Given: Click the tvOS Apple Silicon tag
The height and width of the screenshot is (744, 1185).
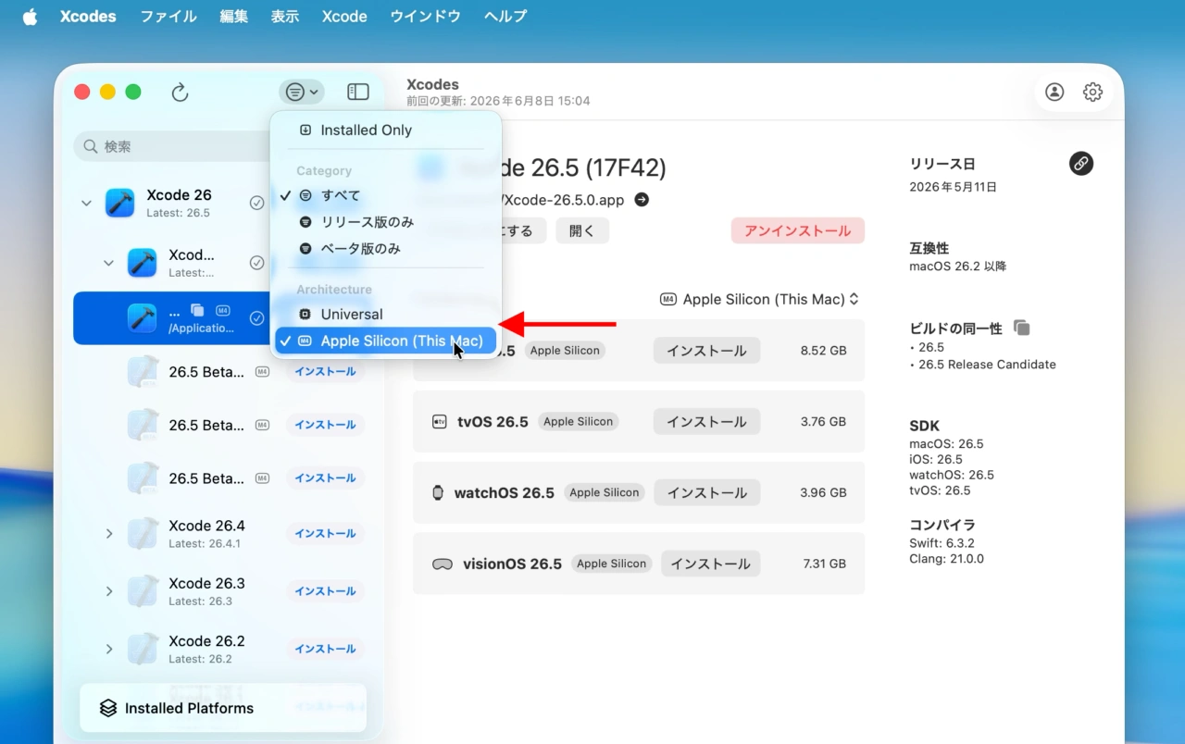Looking at the screenshot, I should click(579, 422).
